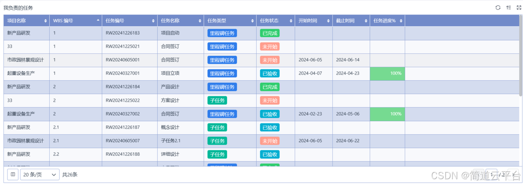Expand table to fullscreen view

click(518, 7)
